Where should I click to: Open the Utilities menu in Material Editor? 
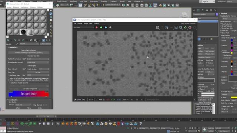tap(40, 7)
